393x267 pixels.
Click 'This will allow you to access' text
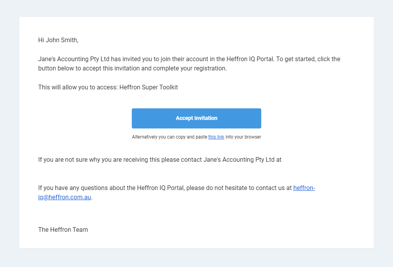point(78,87)
